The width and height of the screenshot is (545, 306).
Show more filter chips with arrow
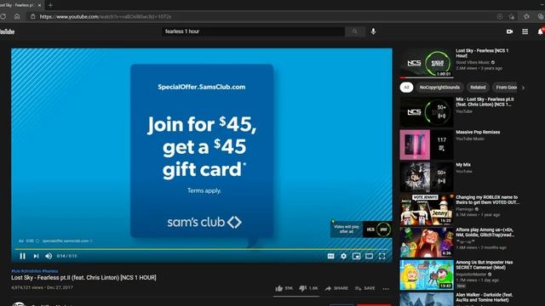523,88
